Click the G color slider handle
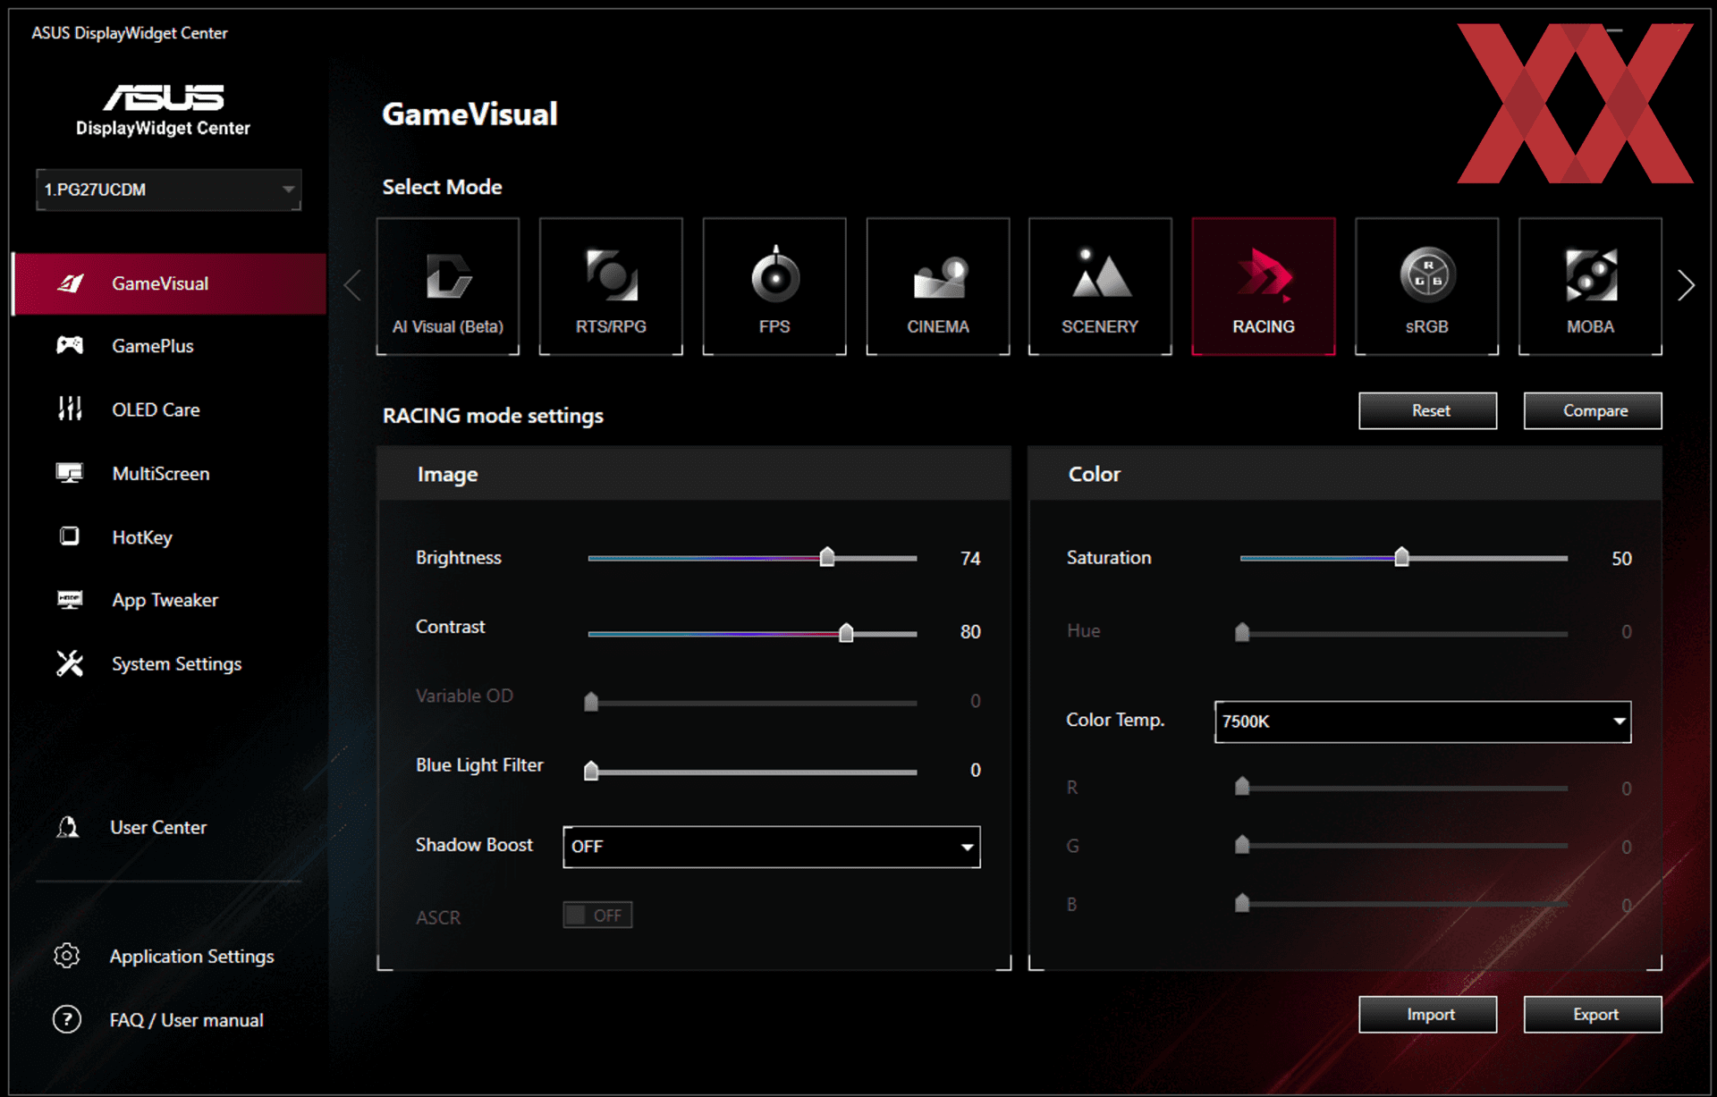The height and width of the screenshot is (1097, 1717). (1242, 845)
